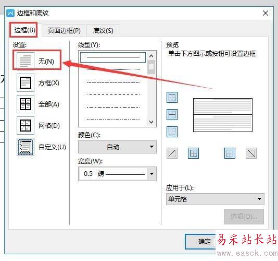
Task: Click the 网格(D) label text
Action: 49,126
